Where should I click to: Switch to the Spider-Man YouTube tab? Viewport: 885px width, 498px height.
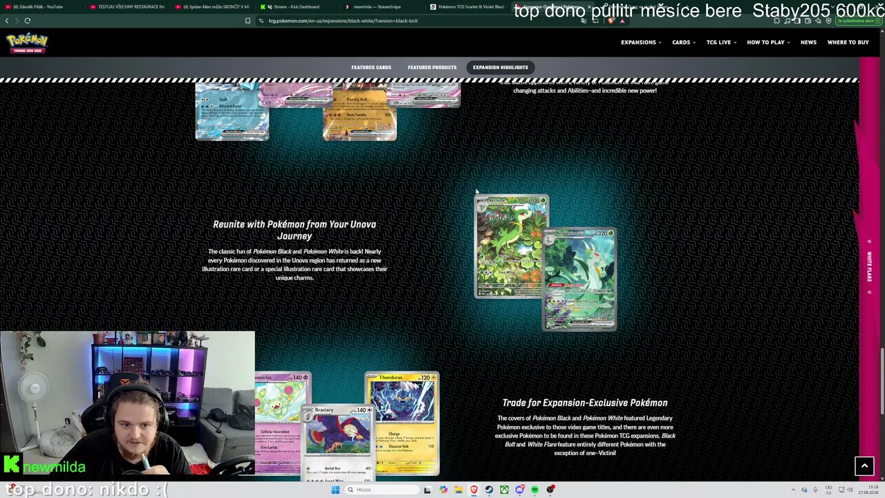click(212, 7)
